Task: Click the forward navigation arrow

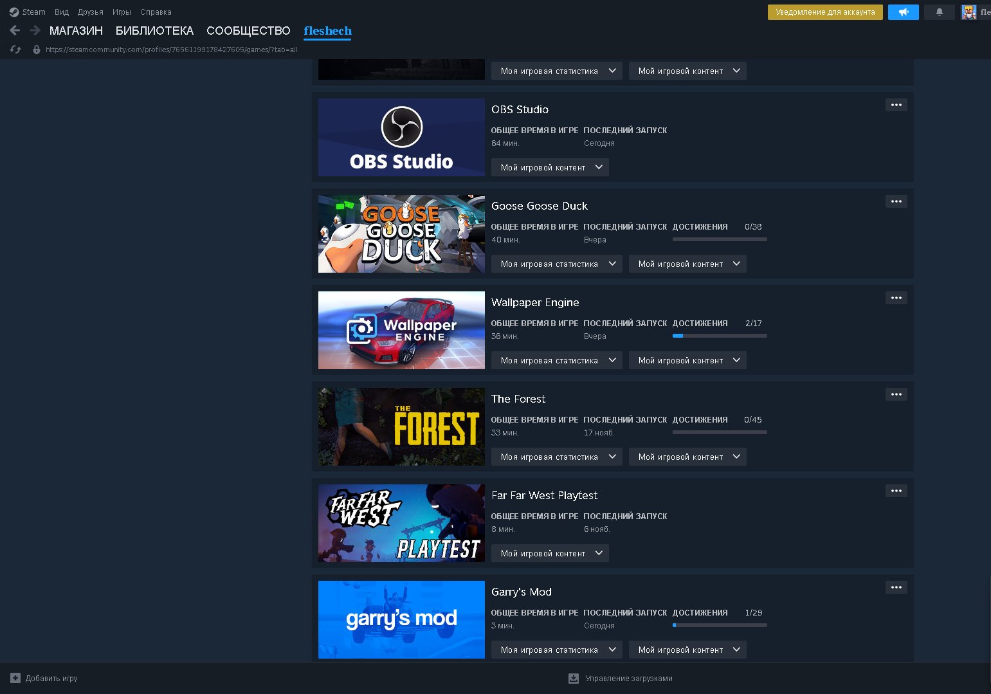Action: coord(35,30)
